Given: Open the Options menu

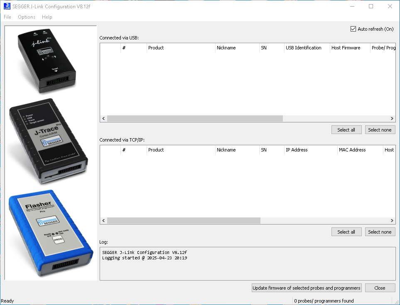Looking at the screenshot, I should (27, 17).
